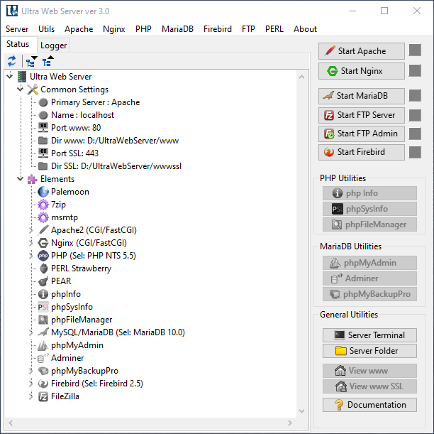Select the 7zip gear icon

(43, 205)
